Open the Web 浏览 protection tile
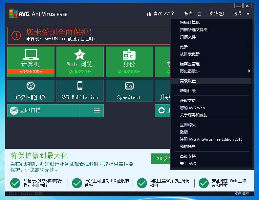Screen dimensions: 259x200 coord(80,62)
